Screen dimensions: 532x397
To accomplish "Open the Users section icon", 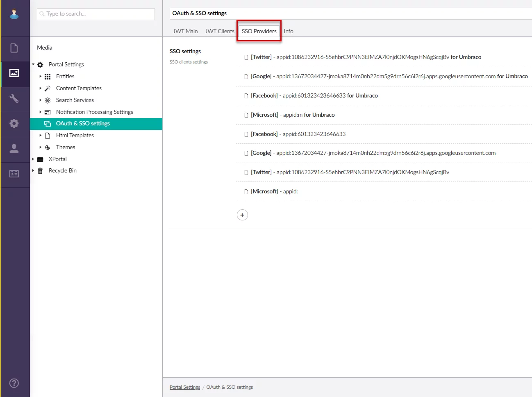I will (x=14, y=148).
